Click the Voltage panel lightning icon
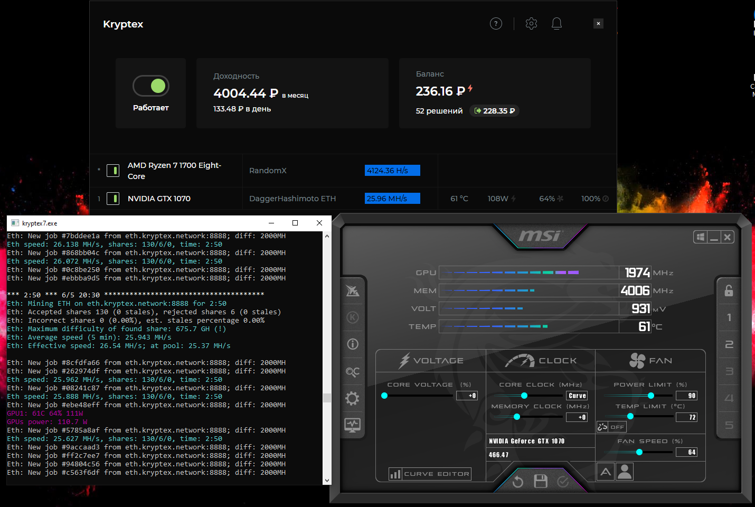 coord(404,361)
